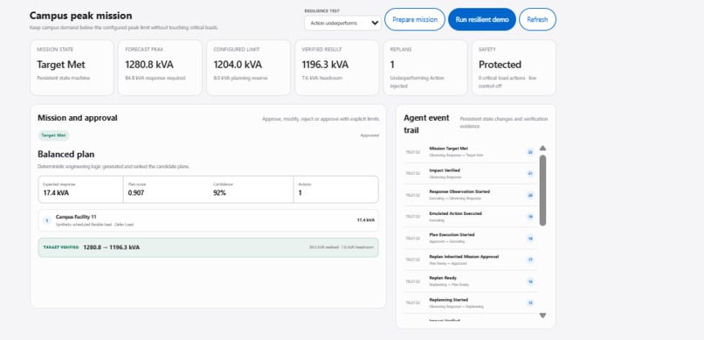Click the Prepare mission button
704x340 pixels.
point(414,19)
